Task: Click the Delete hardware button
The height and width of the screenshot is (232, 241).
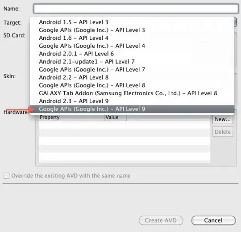Action: (223, 132)
